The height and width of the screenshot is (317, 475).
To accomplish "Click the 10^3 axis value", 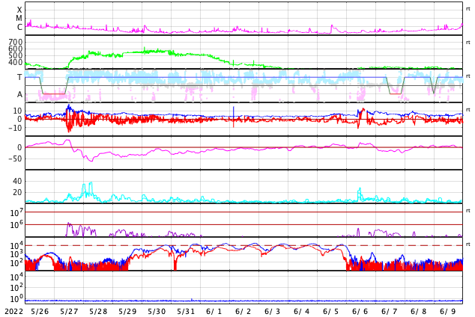I will coord(16,254).
